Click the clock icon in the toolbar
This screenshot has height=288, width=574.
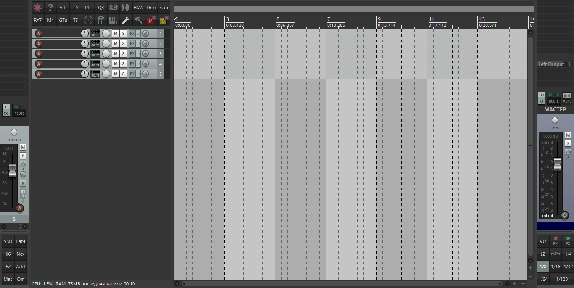[x=88, y=20]
